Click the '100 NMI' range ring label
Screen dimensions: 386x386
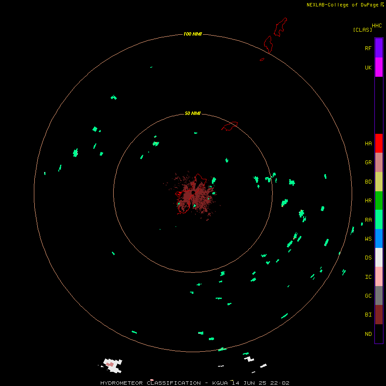point(193,34)
